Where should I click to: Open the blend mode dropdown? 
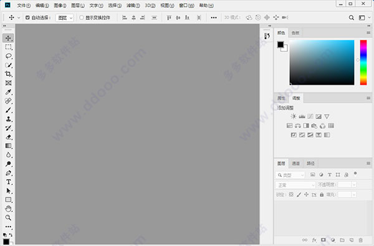[295, 185]
